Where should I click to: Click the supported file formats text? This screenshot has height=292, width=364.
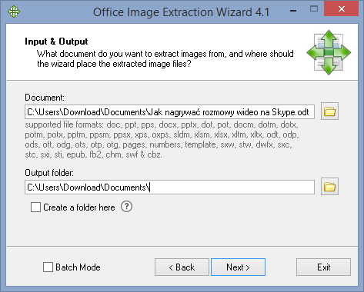click(162, 140)
